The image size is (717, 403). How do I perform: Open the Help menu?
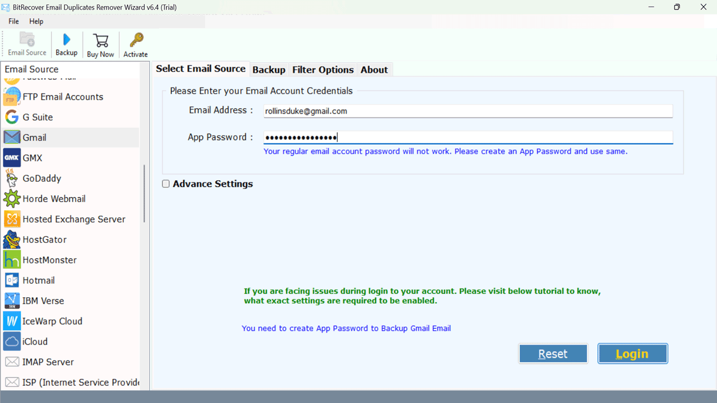click(x=36, y=21)
